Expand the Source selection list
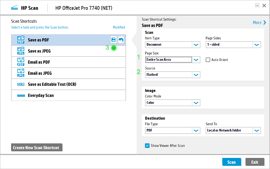This screenshot has width=270, height=169. point(196,75)
